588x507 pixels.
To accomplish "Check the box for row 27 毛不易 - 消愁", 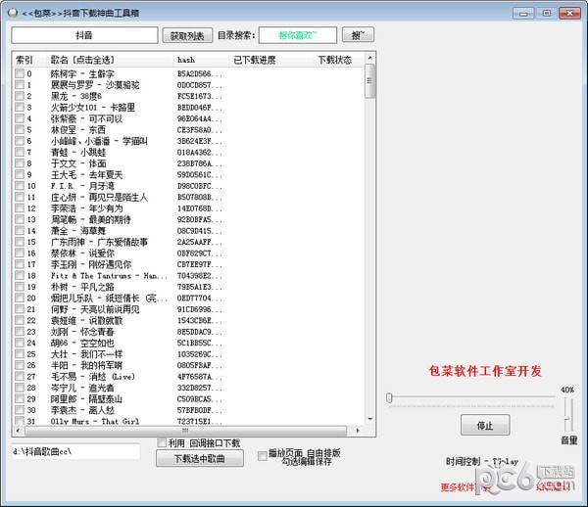I will [20, 376].
